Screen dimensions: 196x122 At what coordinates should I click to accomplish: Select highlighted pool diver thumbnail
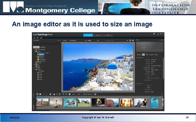(155, 102)
